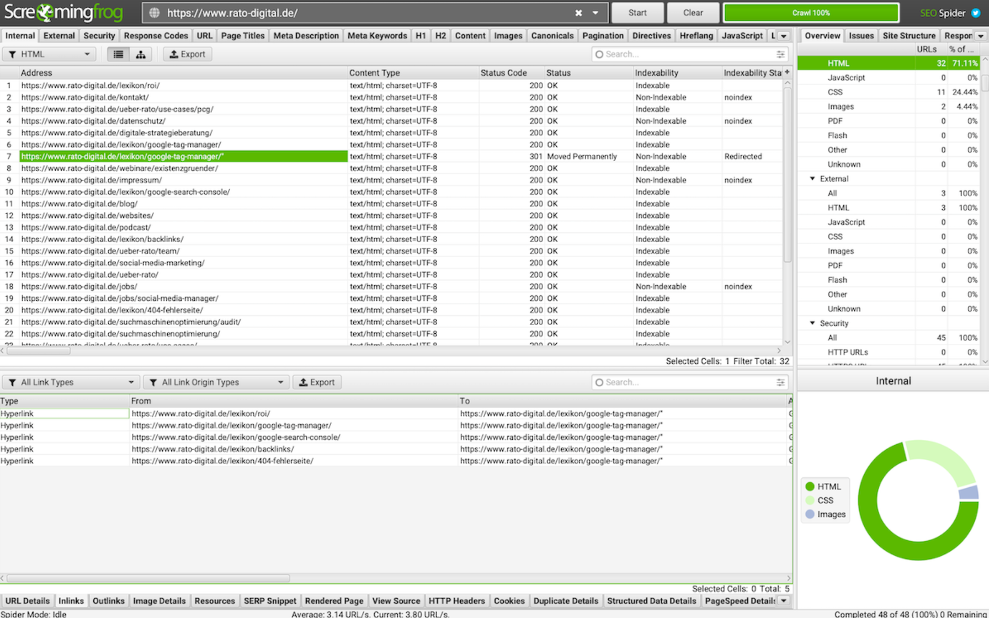Add column using plus icon in table header
This screenshot has width=989, height=618.
click(x=787, y=72)
